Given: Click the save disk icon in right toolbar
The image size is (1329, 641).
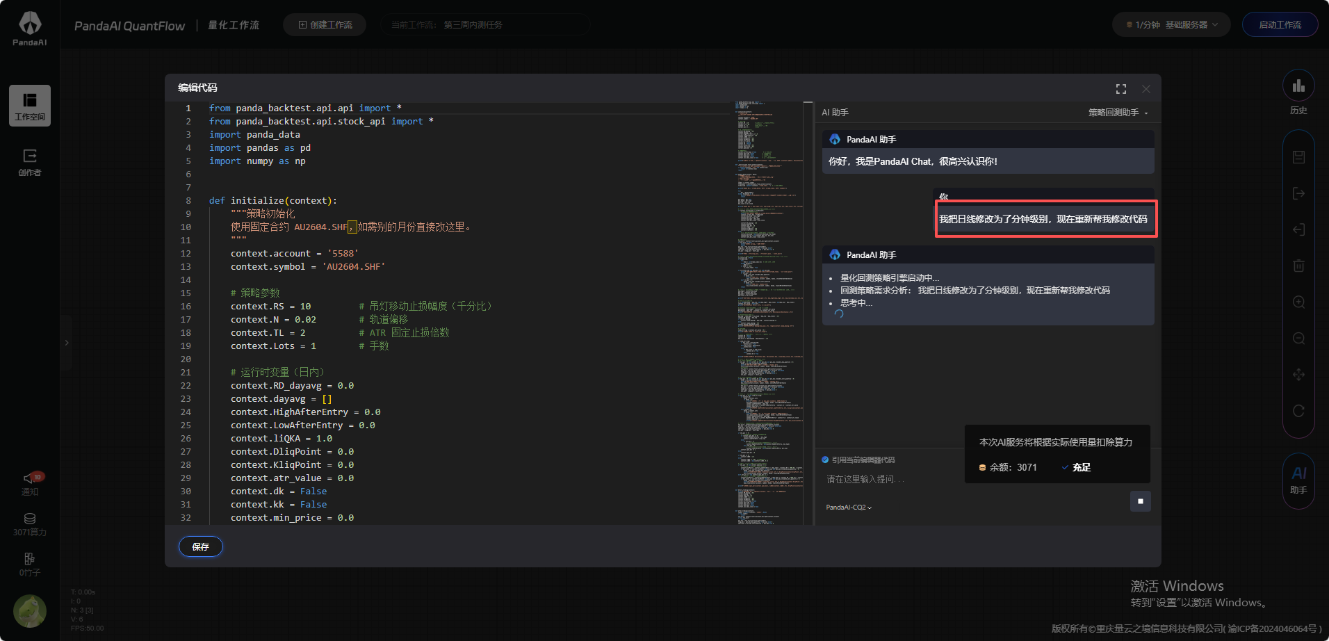Looking at the screenshot, I should pos(1298,157).
